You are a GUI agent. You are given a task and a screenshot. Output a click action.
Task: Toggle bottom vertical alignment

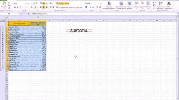47,4
